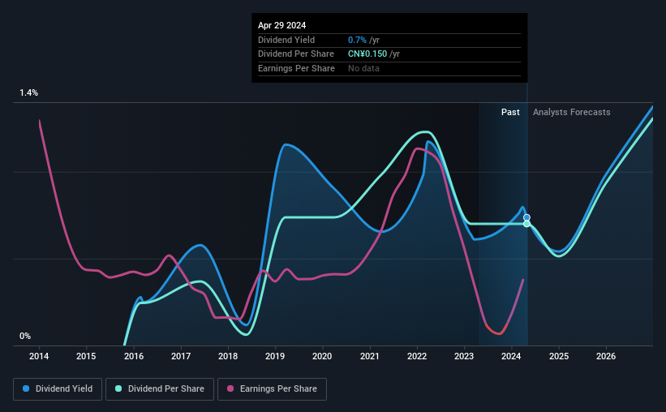Select the 2016 x-axis label
Image resolution: width=666 pixels, height=412 pixels.
coord(133,356)
